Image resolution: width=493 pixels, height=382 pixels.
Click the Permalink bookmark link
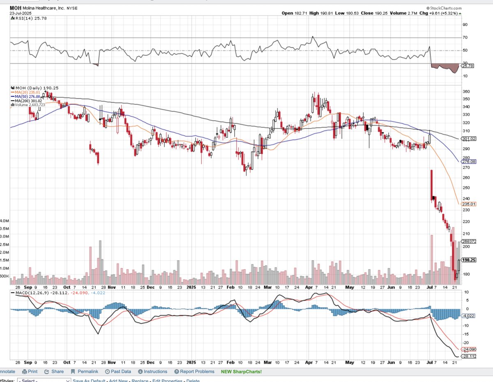pyautogui.click(x=84, y=371)
